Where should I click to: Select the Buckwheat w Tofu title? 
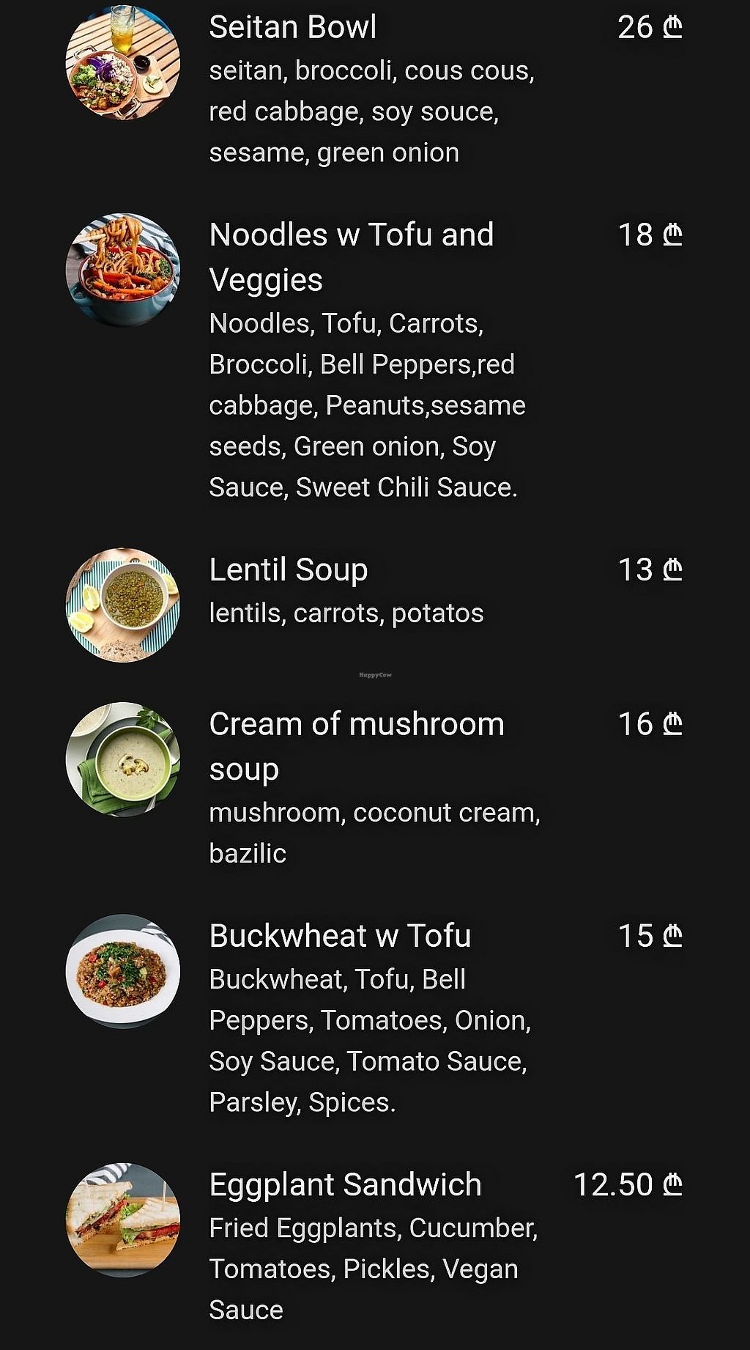click(340, 936)
